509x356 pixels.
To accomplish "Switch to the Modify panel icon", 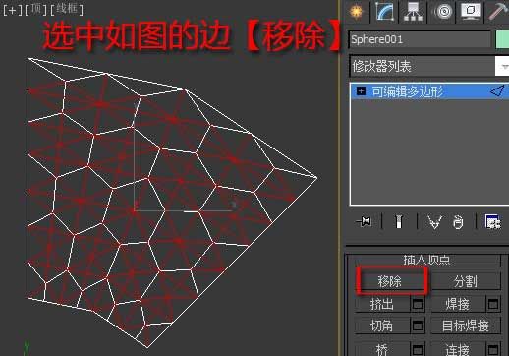I will pos(385,12).
